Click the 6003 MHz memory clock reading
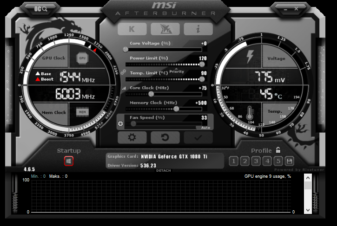 75,94
